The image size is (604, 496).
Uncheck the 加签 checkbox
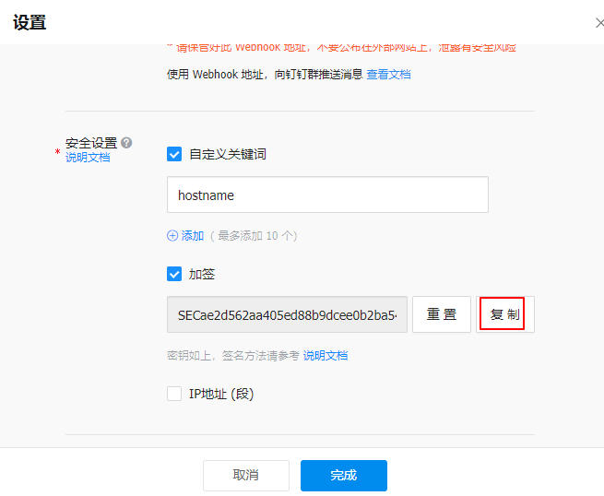click(174, 274)
